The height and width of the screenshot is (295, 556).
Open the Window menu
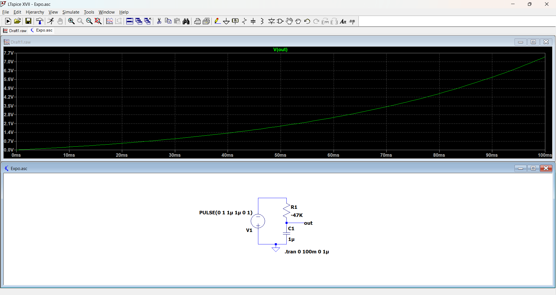pyautogui.click(x=107, y=12)
